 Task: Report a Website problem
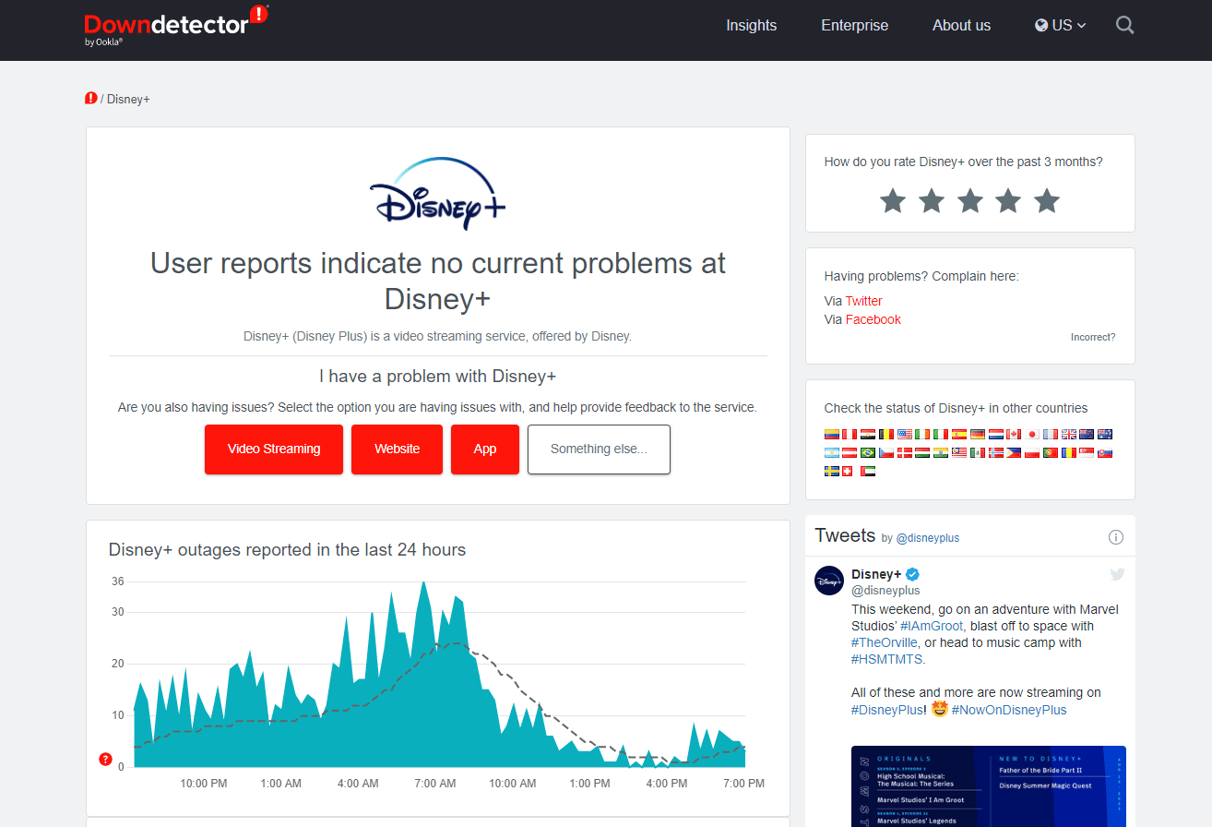397,449
